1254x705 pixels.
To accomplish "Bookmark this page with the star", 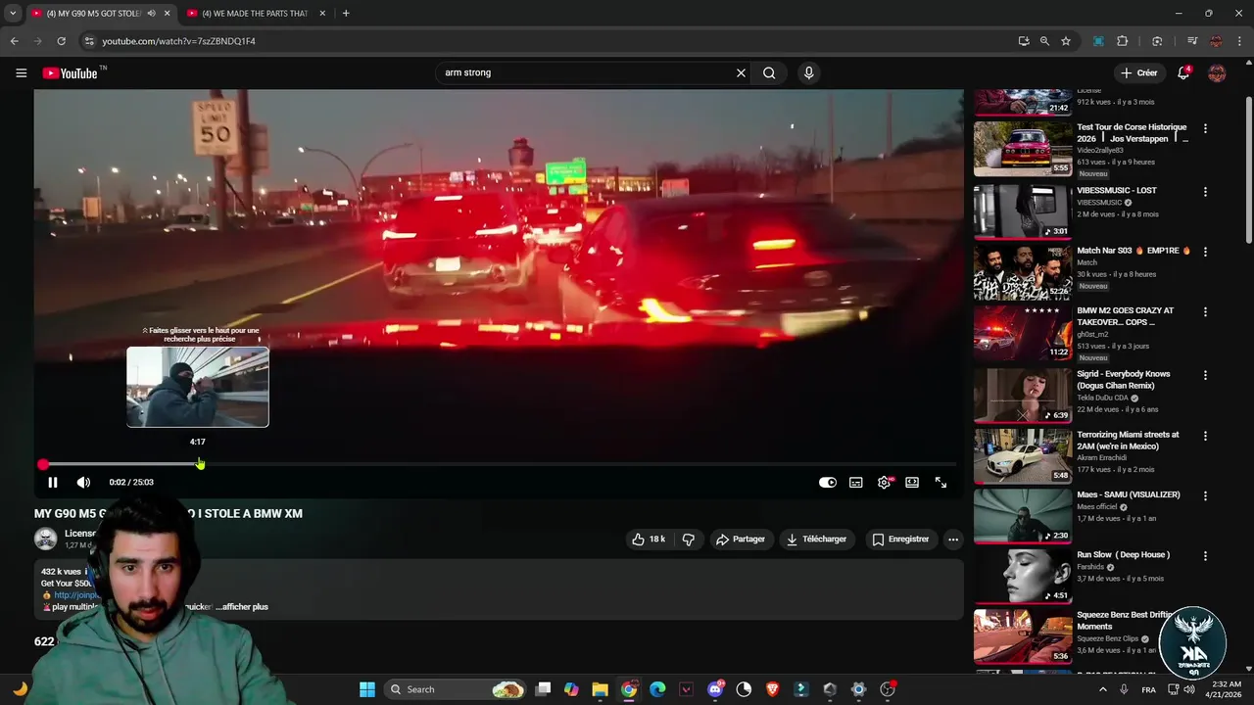I will click(1066, 41).
